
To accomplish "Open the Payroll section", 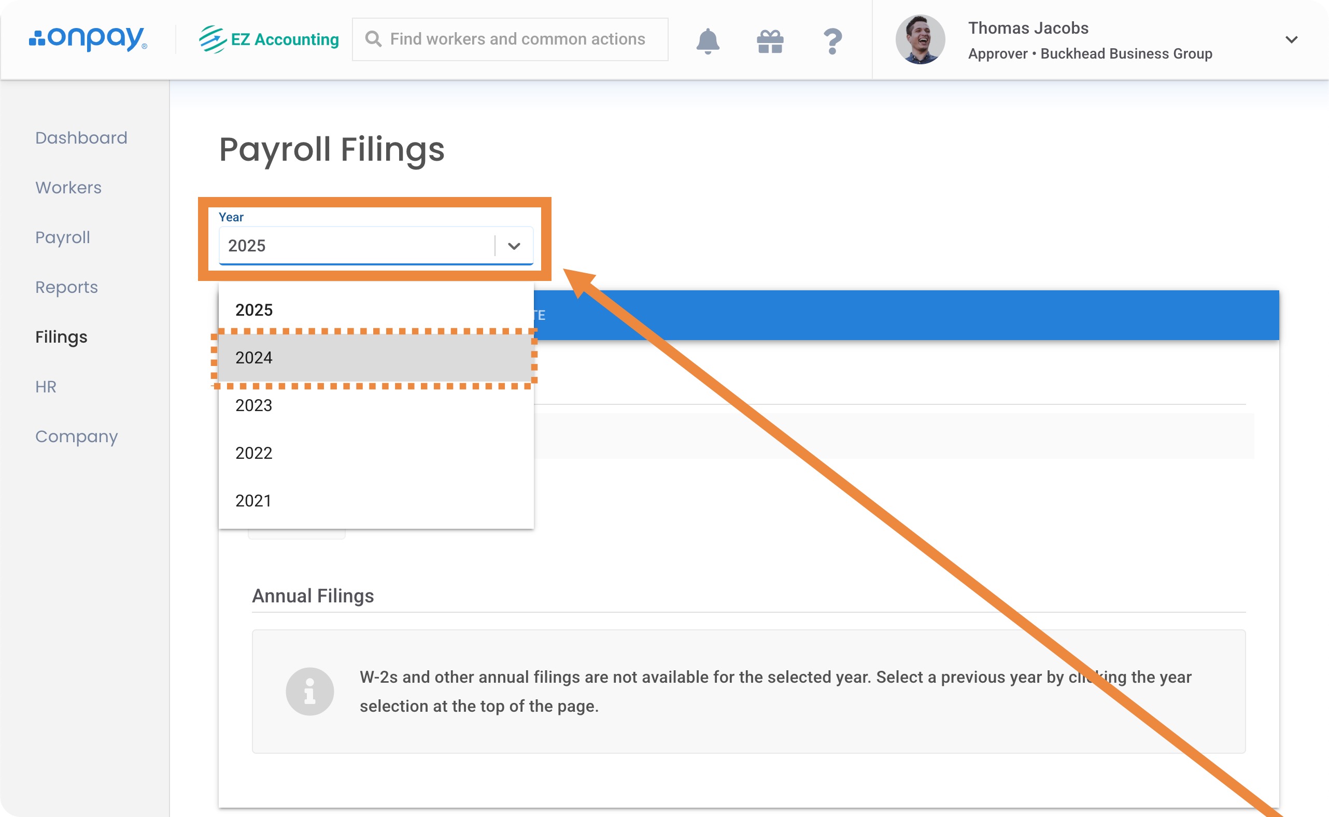I will pos(62,237).
